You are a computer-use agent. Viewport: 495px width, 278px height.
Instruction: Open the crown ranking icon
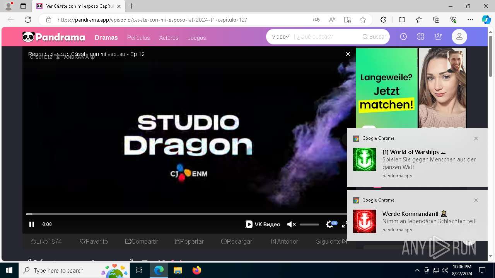[438, 37]
